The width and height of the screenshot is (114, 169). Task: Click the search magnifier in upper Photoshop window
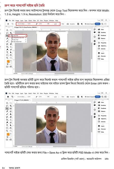click(102, 24)
